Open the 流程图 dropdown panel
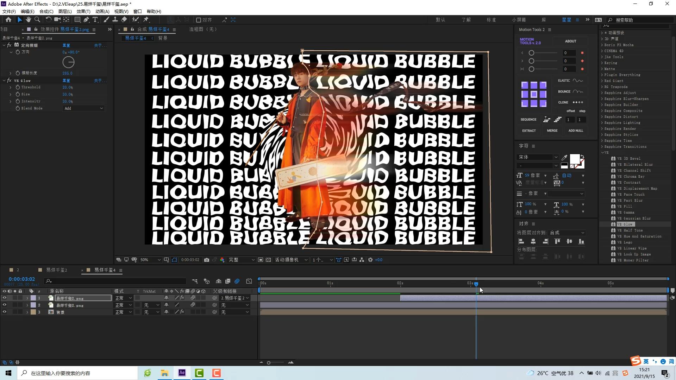The height and width of the screenshot is (380, 676). (x=204, y=29)
